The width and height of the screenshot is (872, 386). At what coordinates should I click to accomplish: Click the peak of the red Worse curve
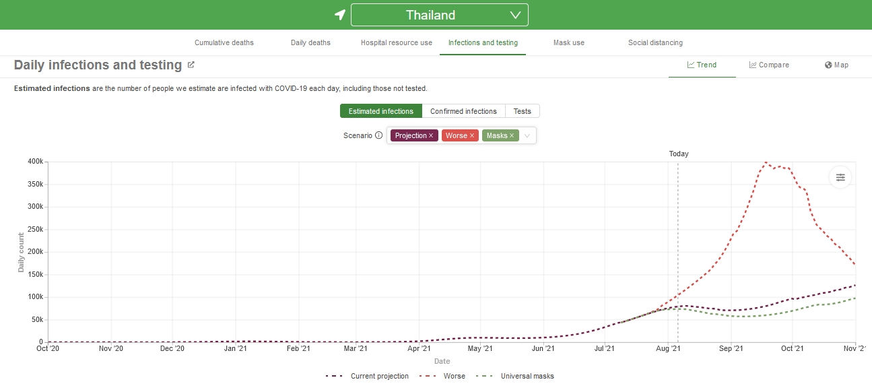click(766, 162)
